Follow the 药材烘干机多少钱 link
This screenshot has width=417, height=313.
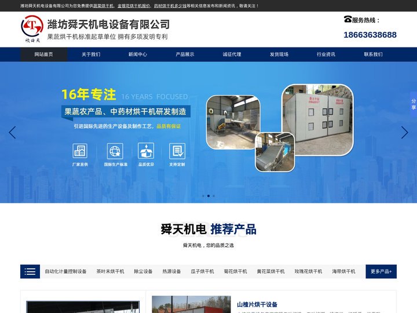pyautogui.click(x=170, y=6)
